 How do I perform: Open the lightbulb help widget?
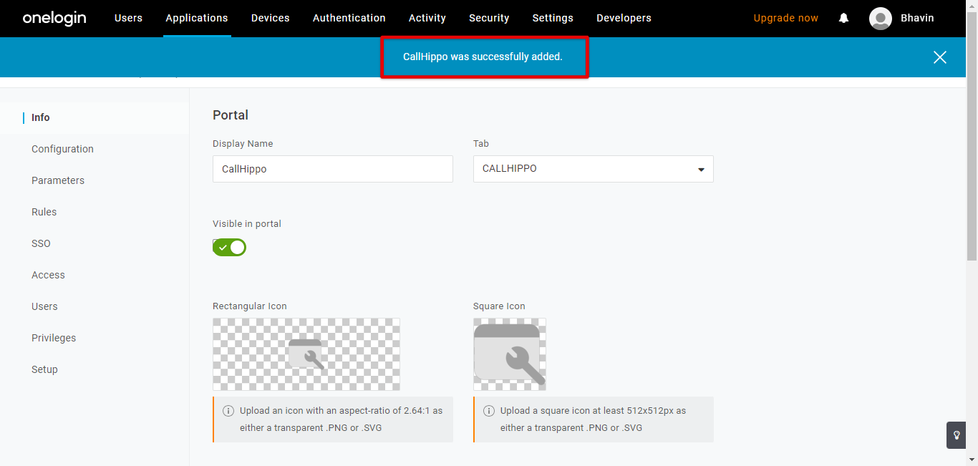[x=957, y=435]
